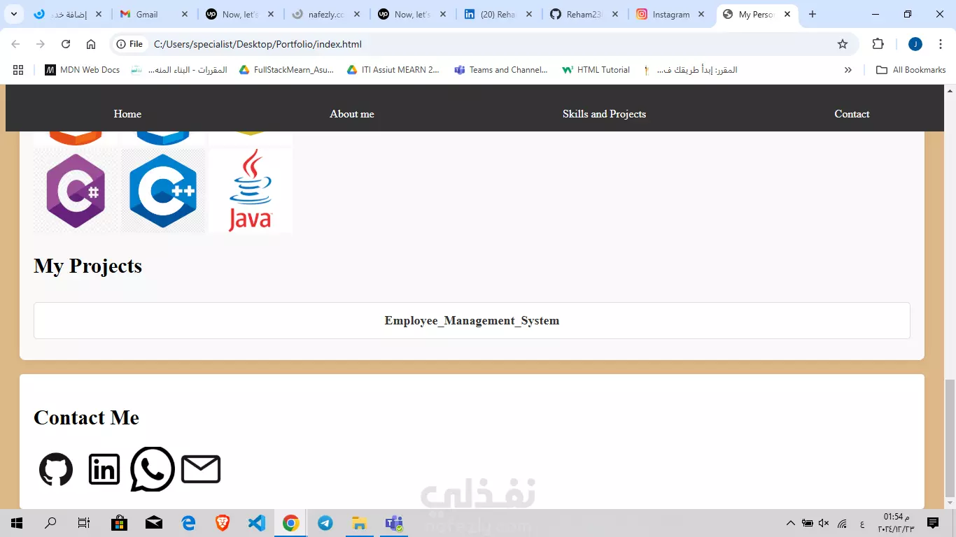956x537 pixels.
Task: Open the Employee_Management_System project card
Action: click(472, 321)
